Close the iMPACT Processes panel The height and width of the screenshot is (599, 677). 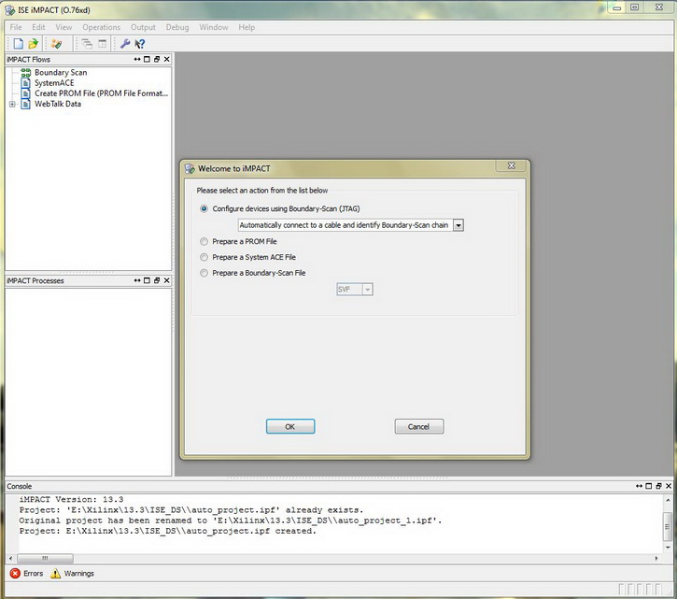tap(167, 280)
